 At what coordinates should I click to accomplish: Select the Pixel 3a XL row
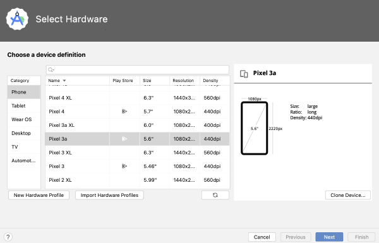(137, 125)
